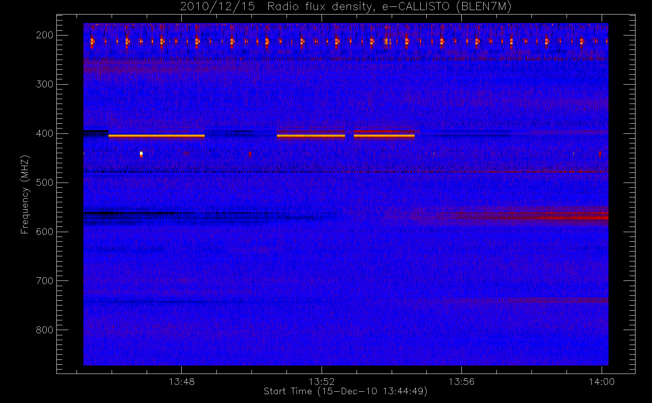The image size is (652, 403).
Task: Select the 300 frequency tick label
Action: pos(45,84)
